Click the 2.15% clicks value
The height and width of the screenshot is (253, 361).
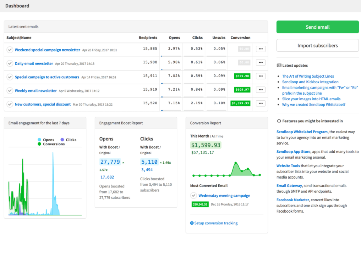[197, 103]
